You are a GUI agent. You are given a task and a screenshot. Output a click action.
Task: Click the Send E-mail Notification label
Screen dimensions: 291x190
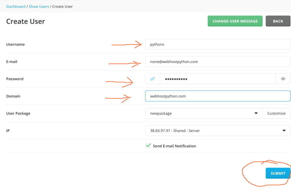tap(174, 146)
